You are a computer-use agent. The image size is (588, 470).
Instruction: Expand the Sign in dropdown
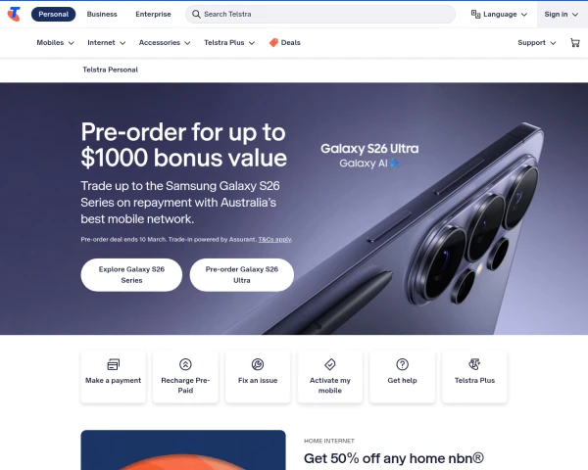tap(561, 15)
